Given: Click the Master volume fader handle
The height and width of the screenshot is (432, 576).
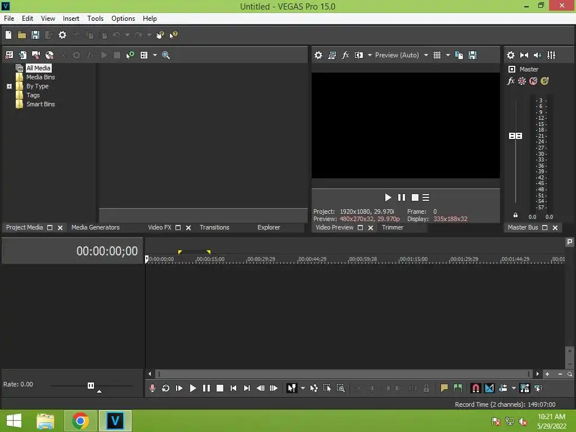Looking at the screenshot, I should pos(515,136).
